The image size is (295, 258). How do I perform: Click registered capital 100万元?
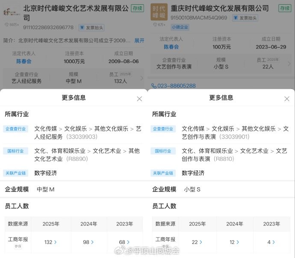[x=221, y=47]
